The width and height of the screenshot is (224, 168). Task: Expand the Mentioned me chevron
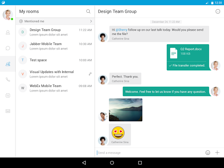click(91, 21)
